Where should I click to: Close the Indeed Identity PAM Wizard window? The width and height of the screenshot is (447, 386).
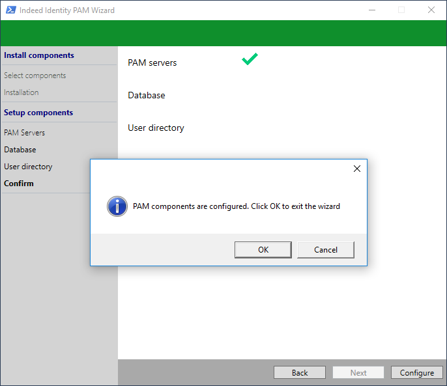[x=431, y=10]
